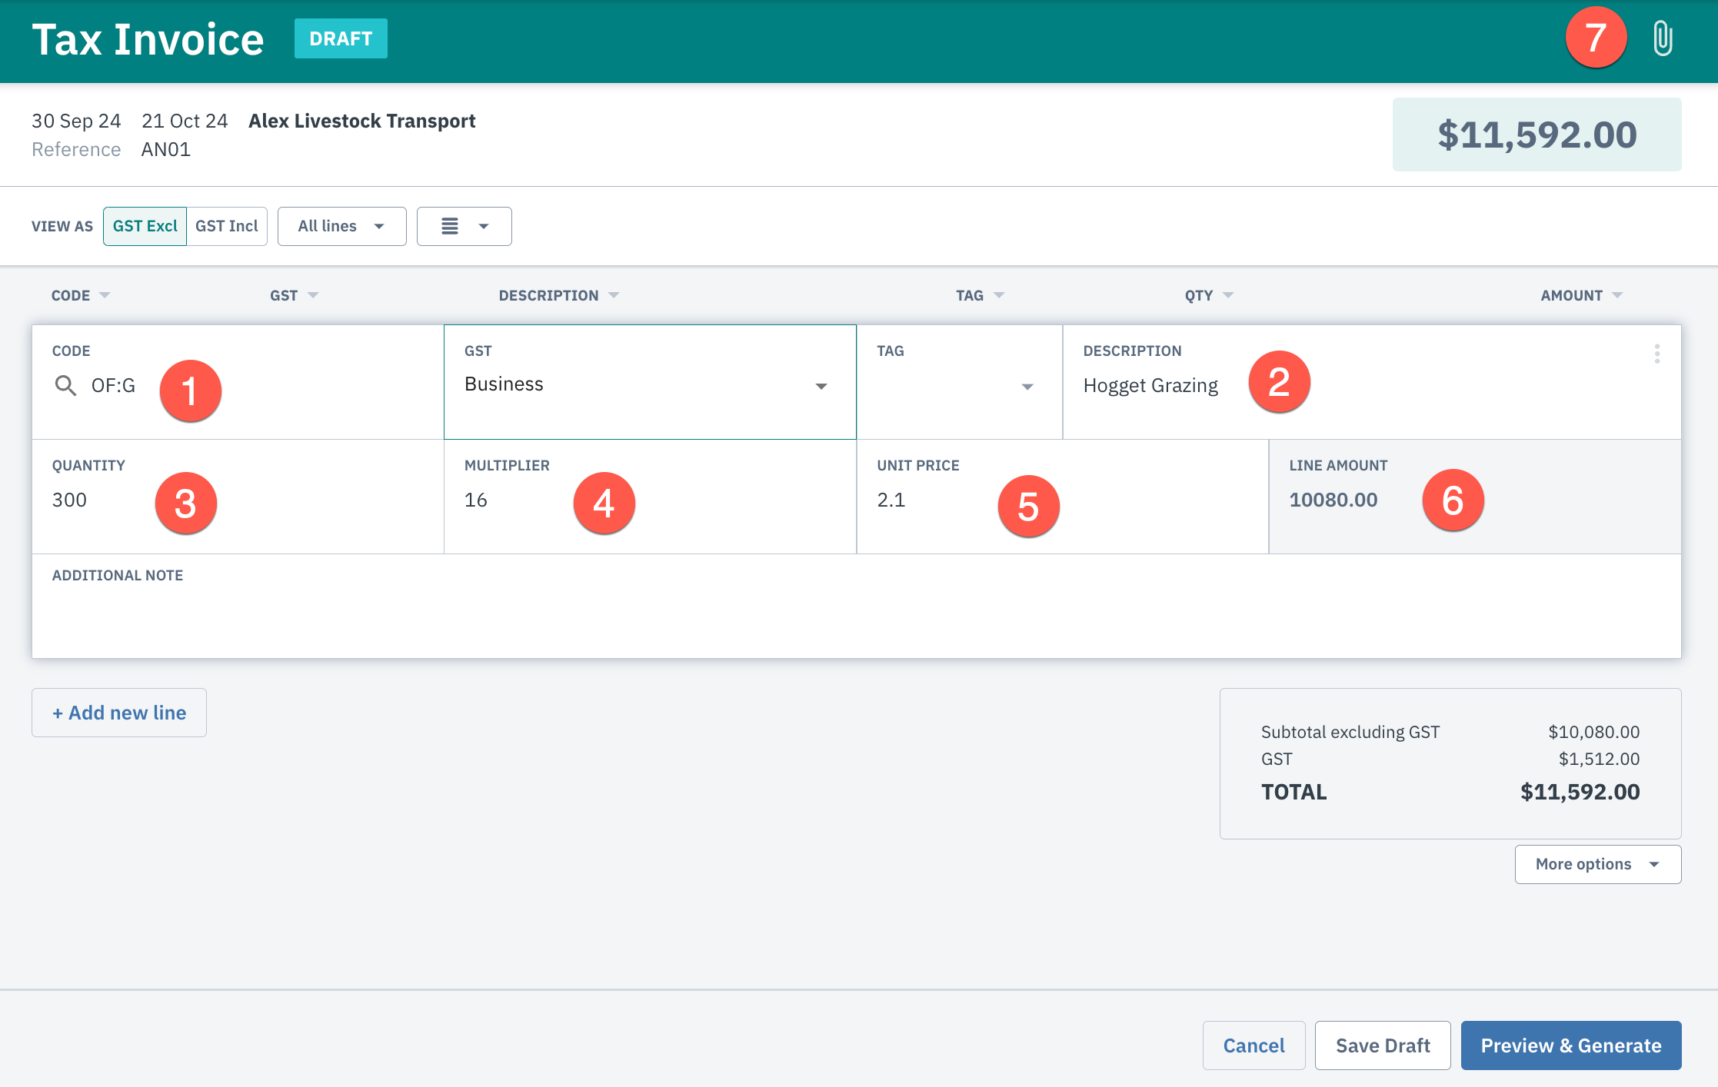Switch view to GST Excl
Screen dimensions: 1718x1087
tap(145, 225)
